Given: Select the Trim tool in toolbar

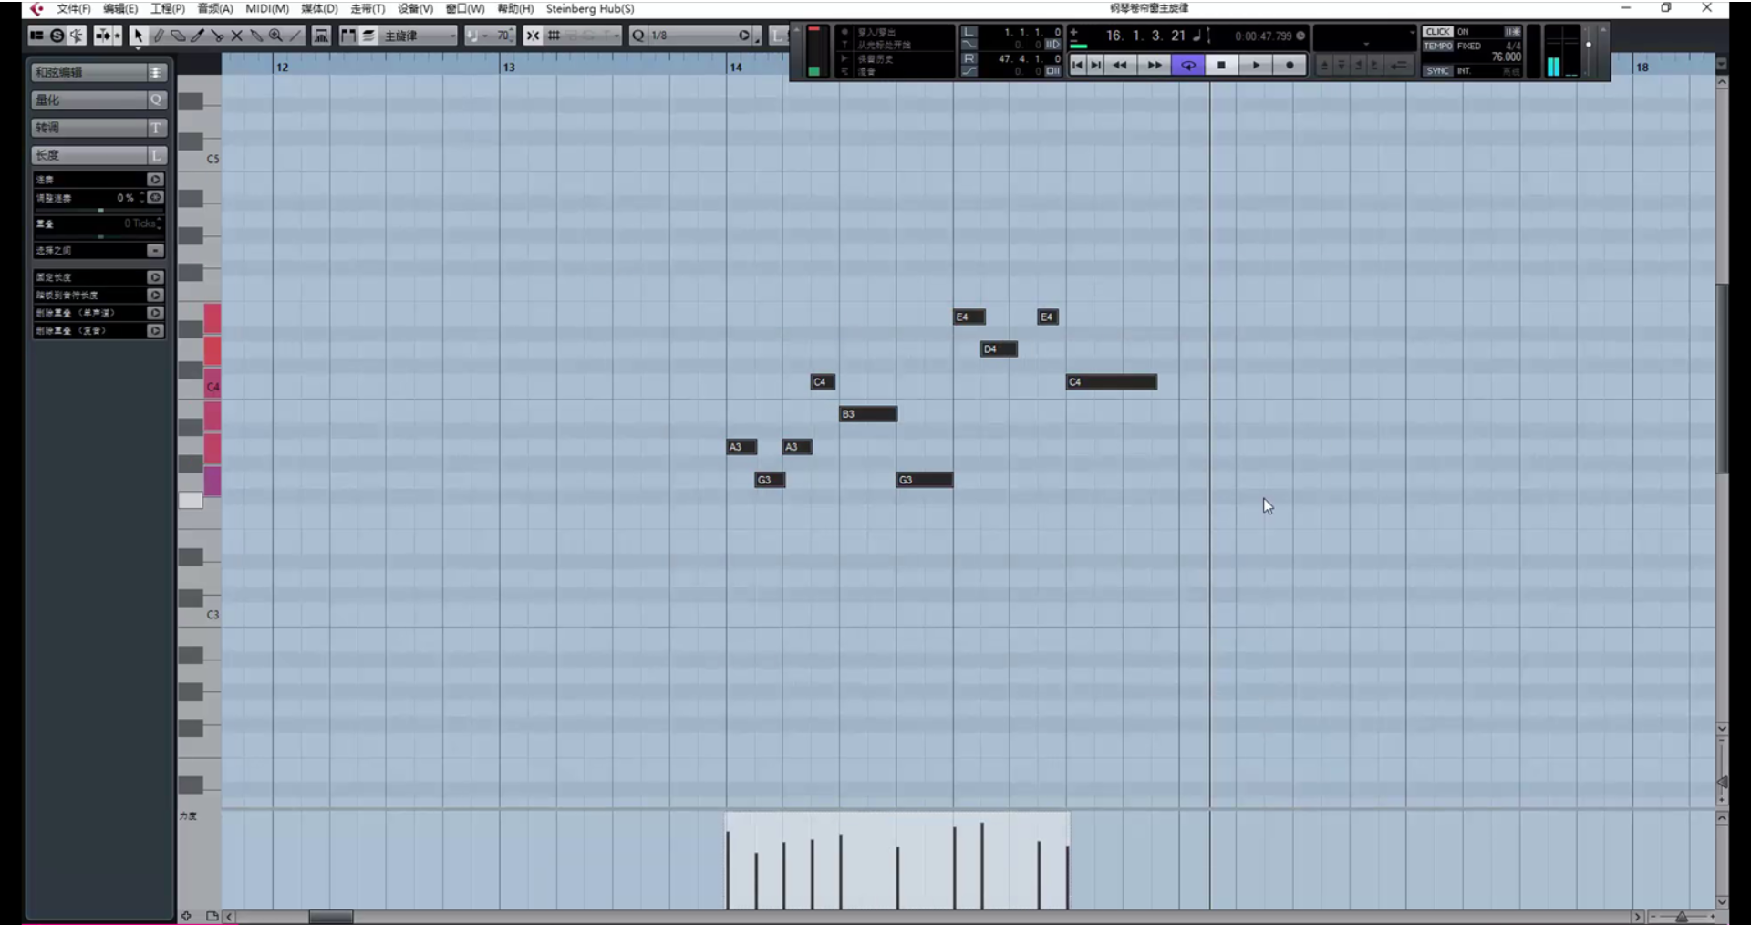Looking at the screenshot, I should 197,36.
